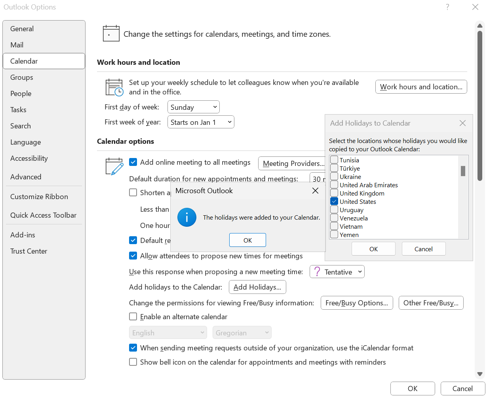Toggle iCalendar format for outside meeting requests
This screenshot has width=487, height=397.
133,348
